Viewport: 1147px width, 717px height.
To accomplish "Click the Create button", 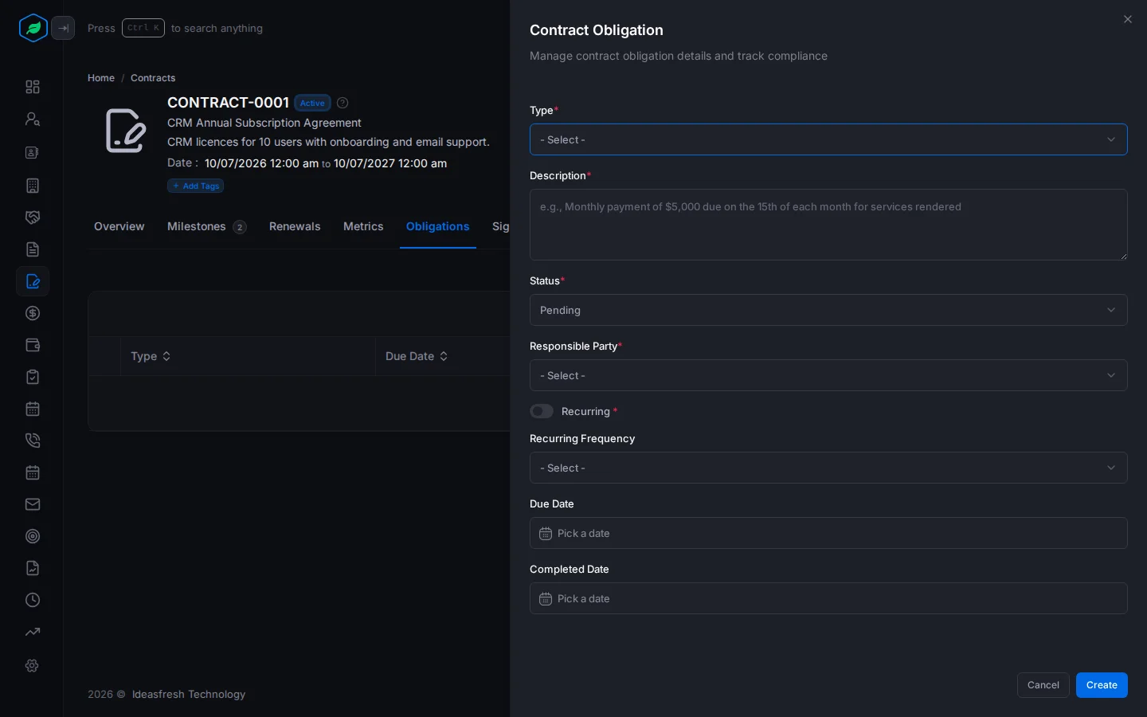I will [x=1102, y=685].
